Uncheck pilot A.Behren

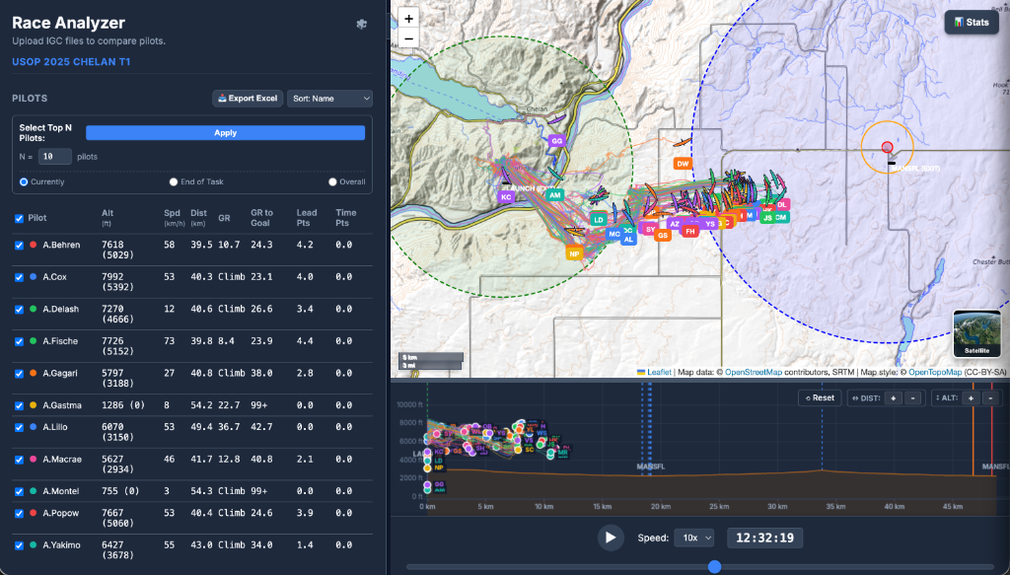click(x=19, y=246)
